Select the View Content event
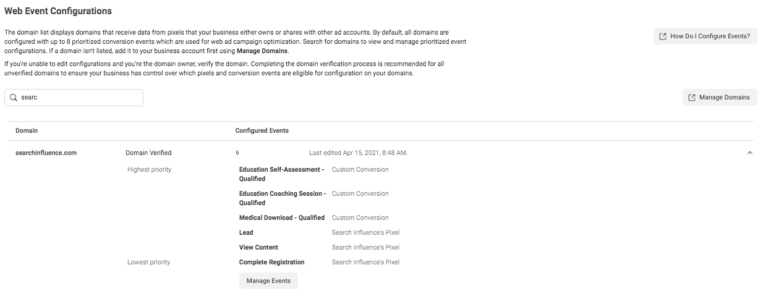Image resolution: width=763 pixels, height=299 pixels. [258, 247]
